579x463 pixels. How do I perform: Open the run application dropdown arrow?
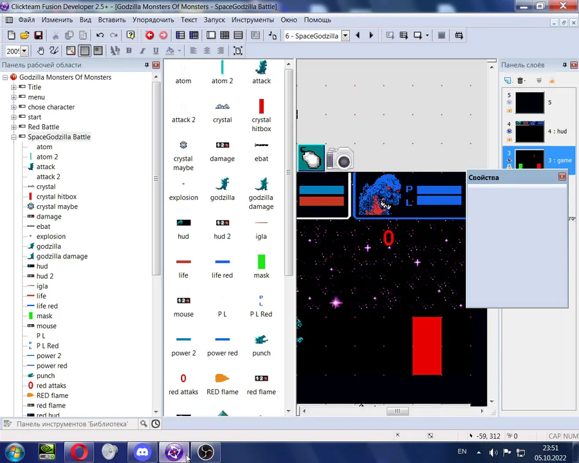427,35
